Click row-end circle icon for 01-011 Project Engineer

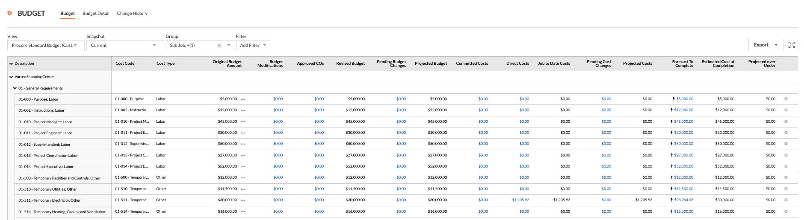pos(786,133)
